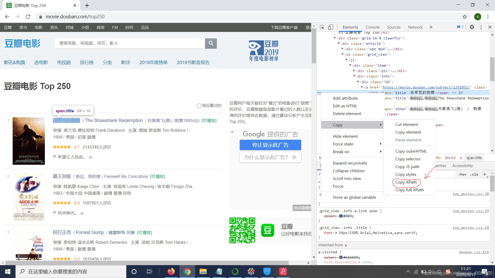495x278 pixels.
Task: Click the #666699 color swatch
Action: pos(341,257)
